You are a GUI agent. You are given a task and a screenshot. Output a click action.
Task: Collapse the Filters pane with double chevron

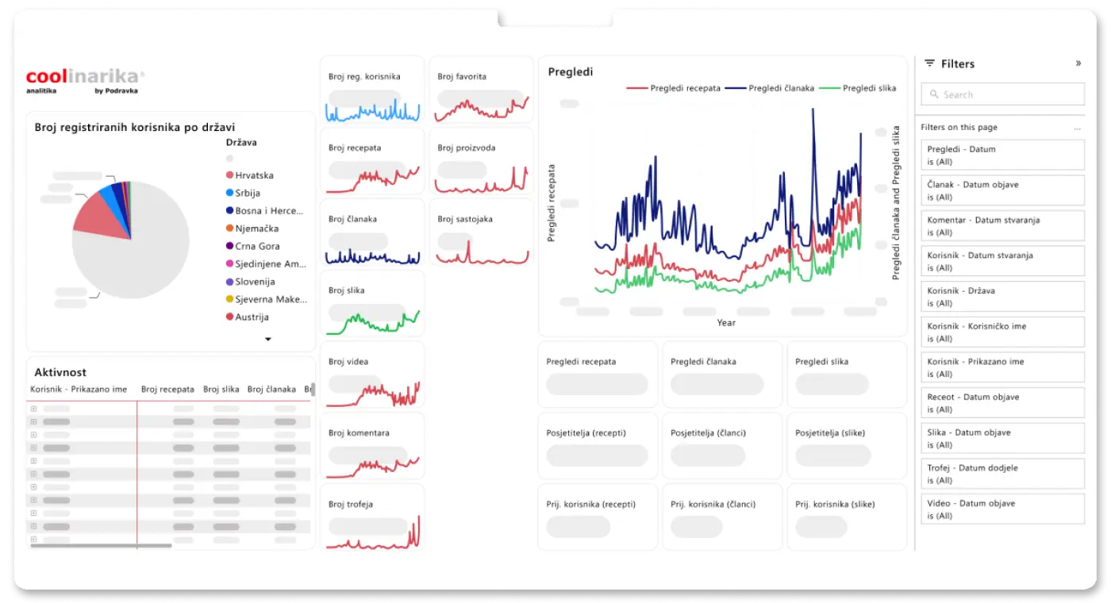click(1078, 63)
